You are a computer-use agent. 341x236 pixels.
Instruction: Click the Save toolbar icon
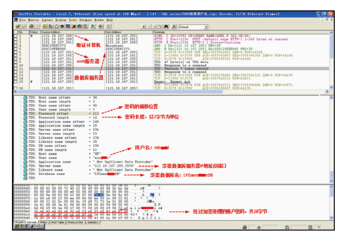pyautogui.click(x=24, y=26)
